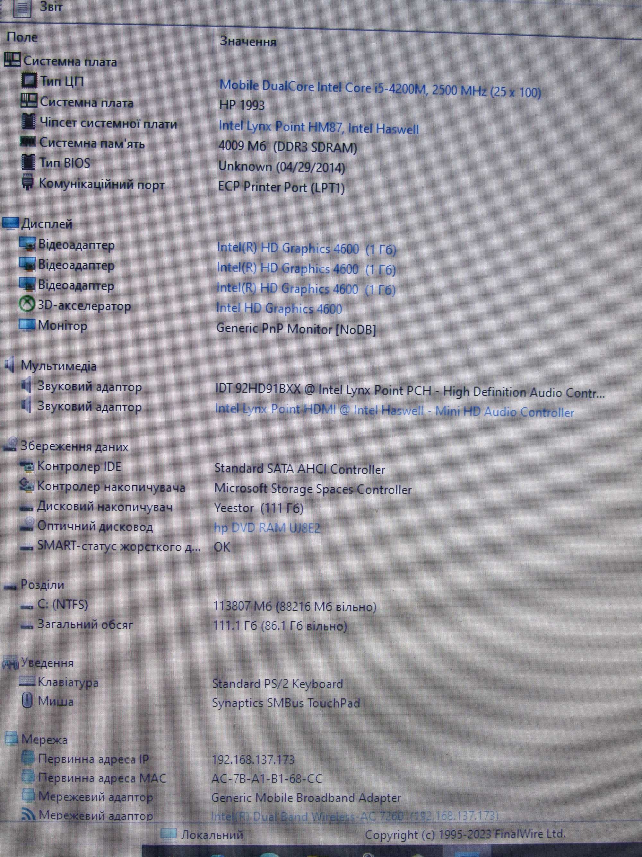The width and height of the screenshot is (642, 857).
Task: Click the Мережа section icon
Action: [x=11, y=738]
